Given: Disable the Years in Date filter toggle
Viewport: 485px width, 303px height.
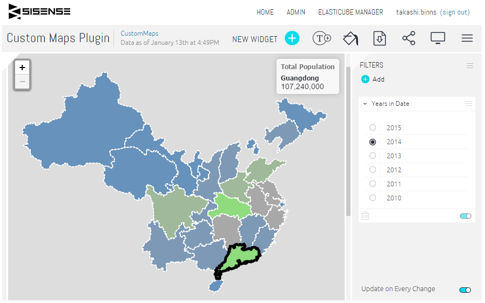Looking at the screenshot, I should [x=466, y=216].
